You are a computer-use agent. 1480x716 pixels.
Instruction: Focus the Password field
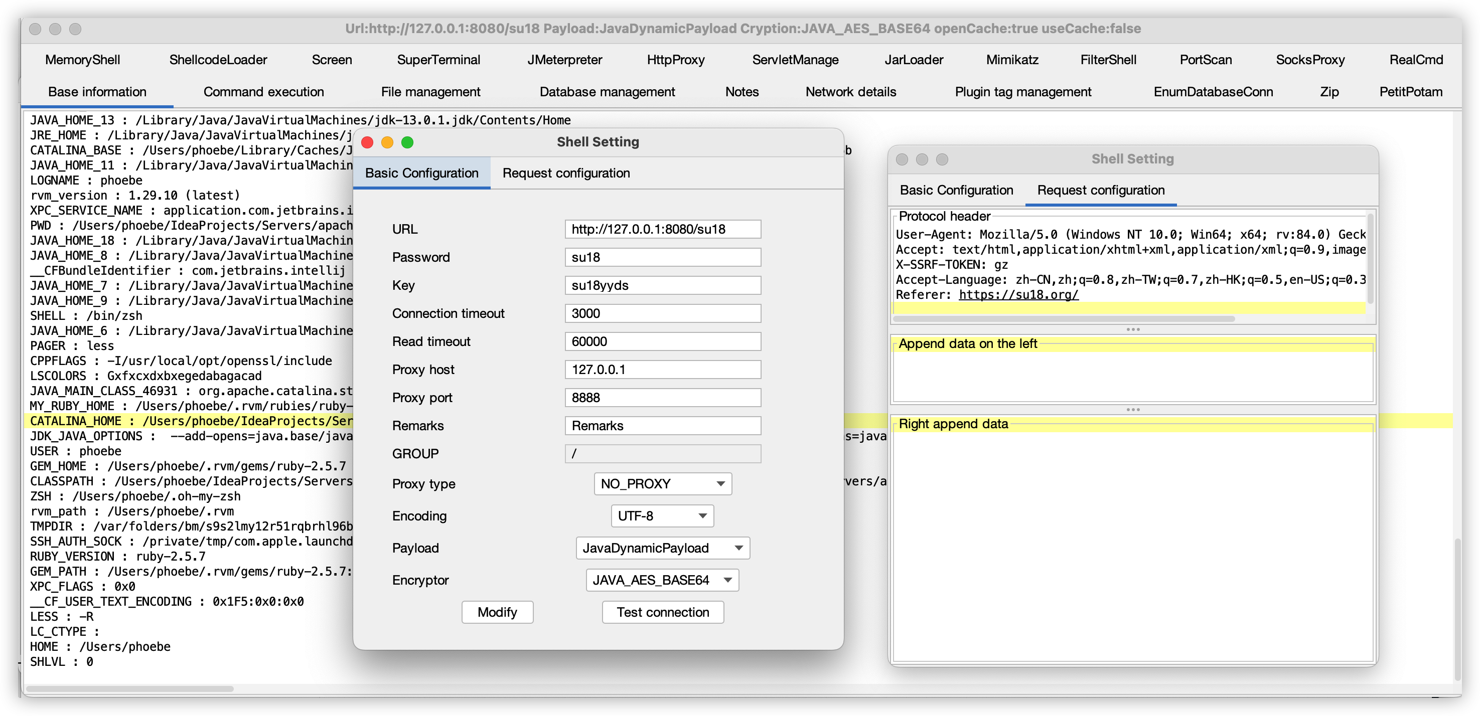(662, 257)
